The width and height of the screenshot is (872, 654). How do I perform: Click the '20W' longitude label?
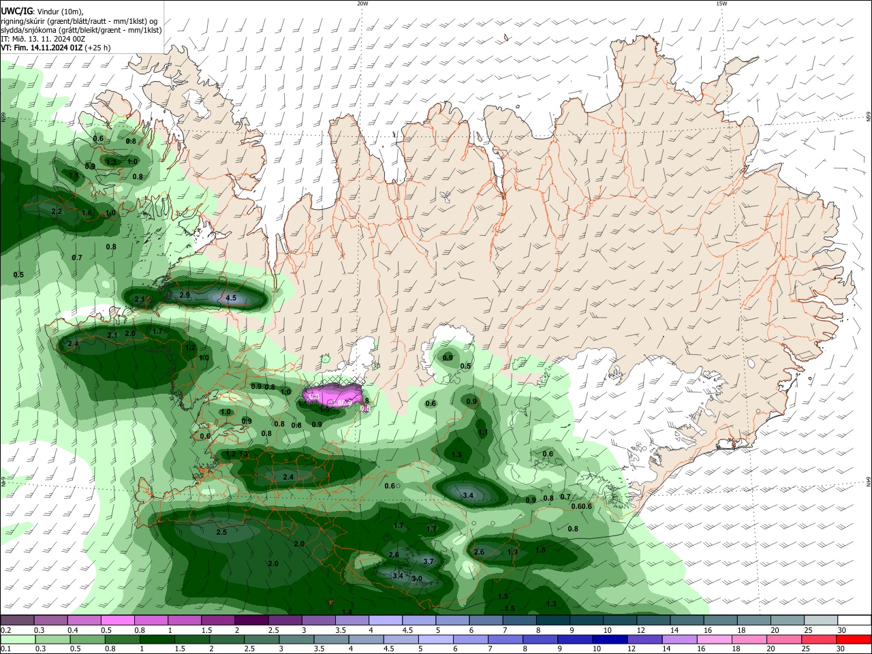click(362, 3)
